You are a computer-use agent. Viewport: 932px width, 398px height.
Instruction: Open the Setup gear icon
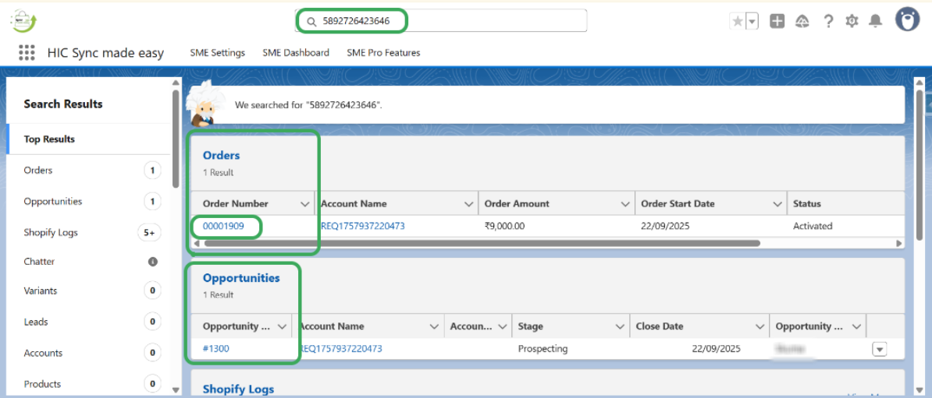click(852, 21)
